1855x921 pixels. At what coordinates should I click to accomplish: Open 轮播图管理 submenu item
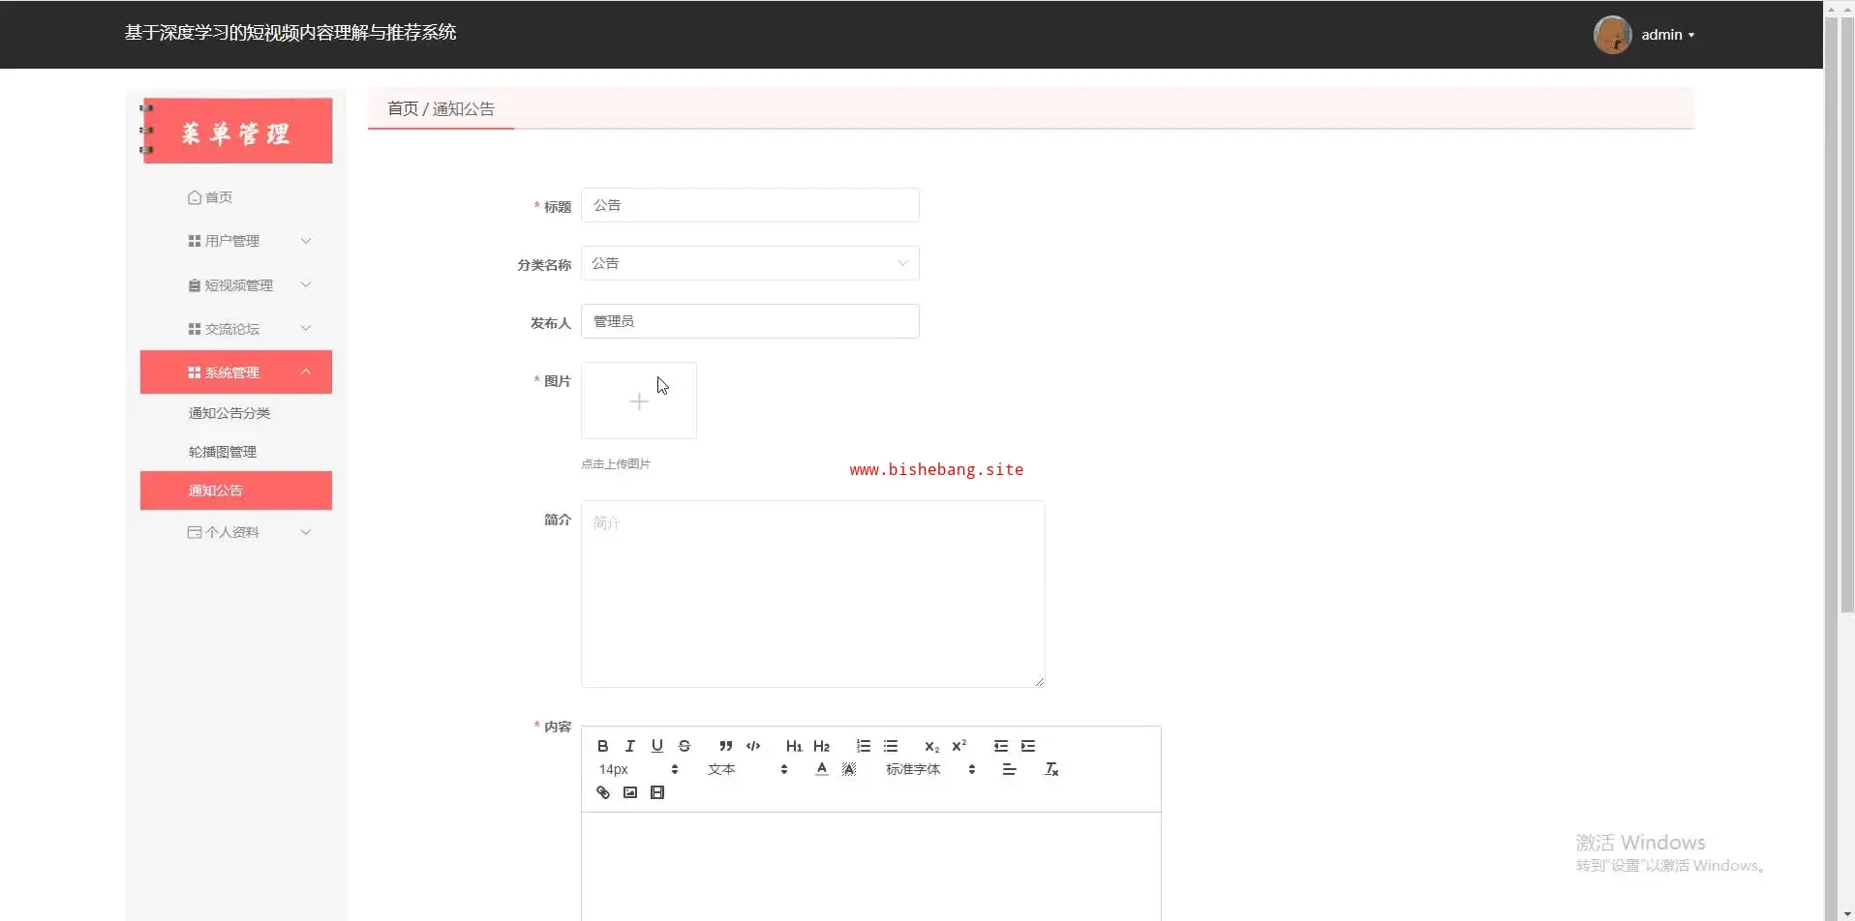[x=223, y=452]
